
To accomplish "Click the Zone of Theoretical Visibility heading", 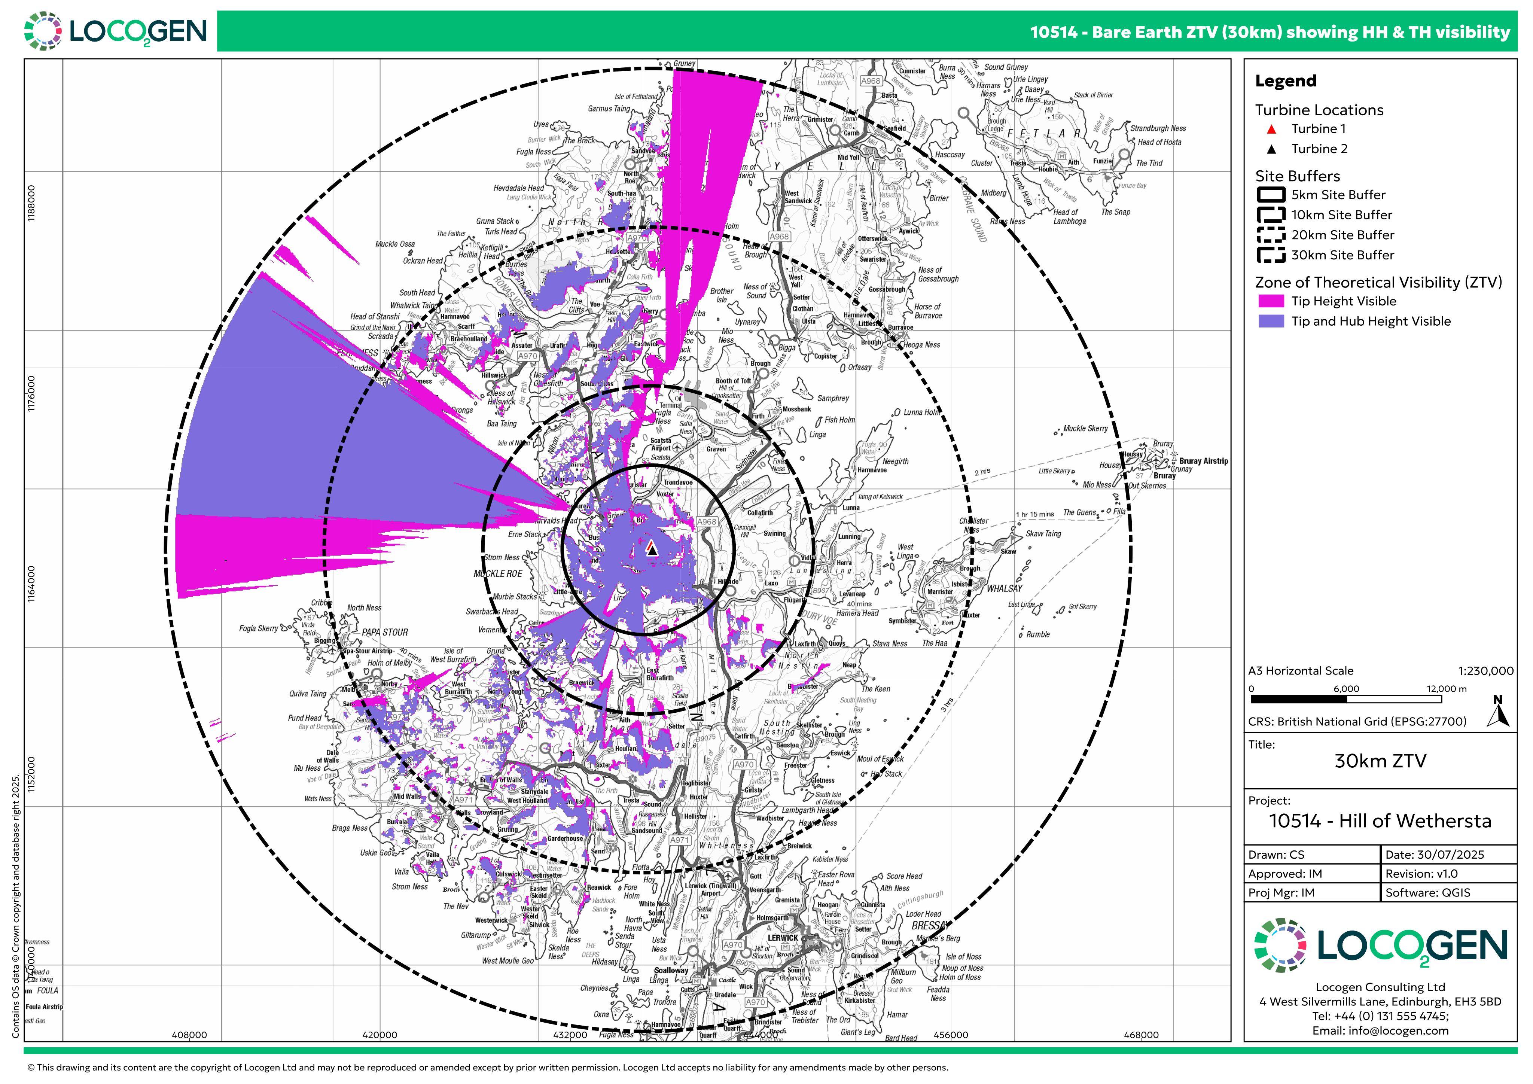I will pos(1379,283).
